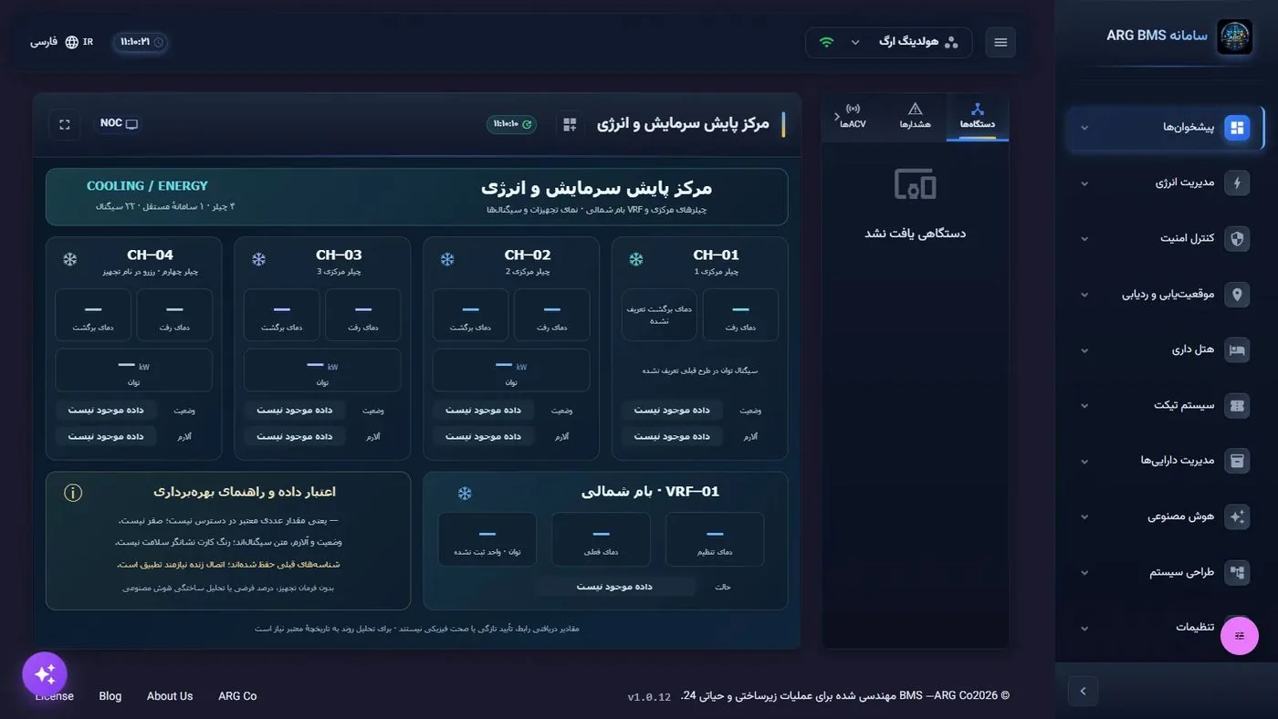Click the 11:10:10 refresh time badge
Viewport: 1278px width, 719px height.
(x=511, y=124)
